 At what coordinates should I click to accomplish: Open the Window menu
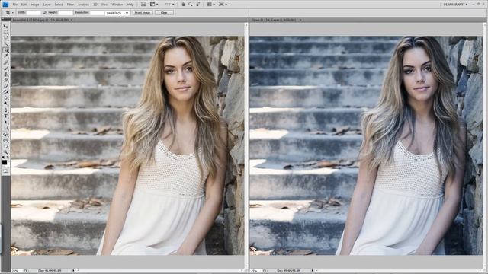(x=117, y=5)
